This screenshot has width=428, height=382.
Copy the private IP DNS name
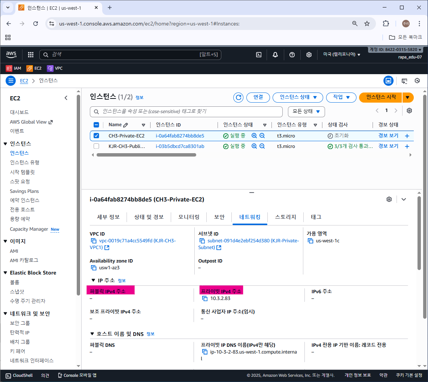click(x=205, y=352)
